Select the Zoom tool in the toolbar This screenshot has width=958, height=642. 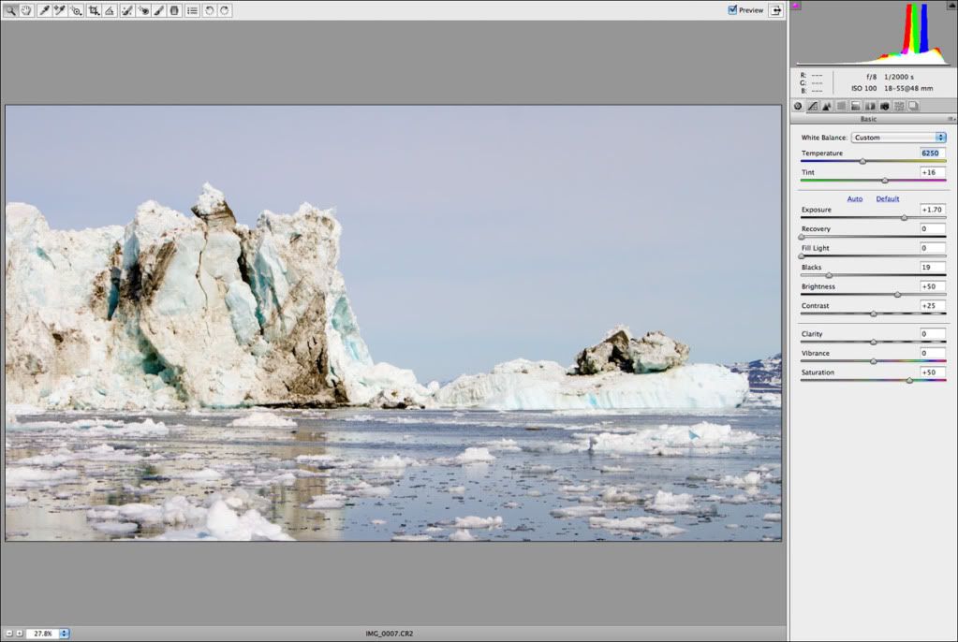(10, 10)
